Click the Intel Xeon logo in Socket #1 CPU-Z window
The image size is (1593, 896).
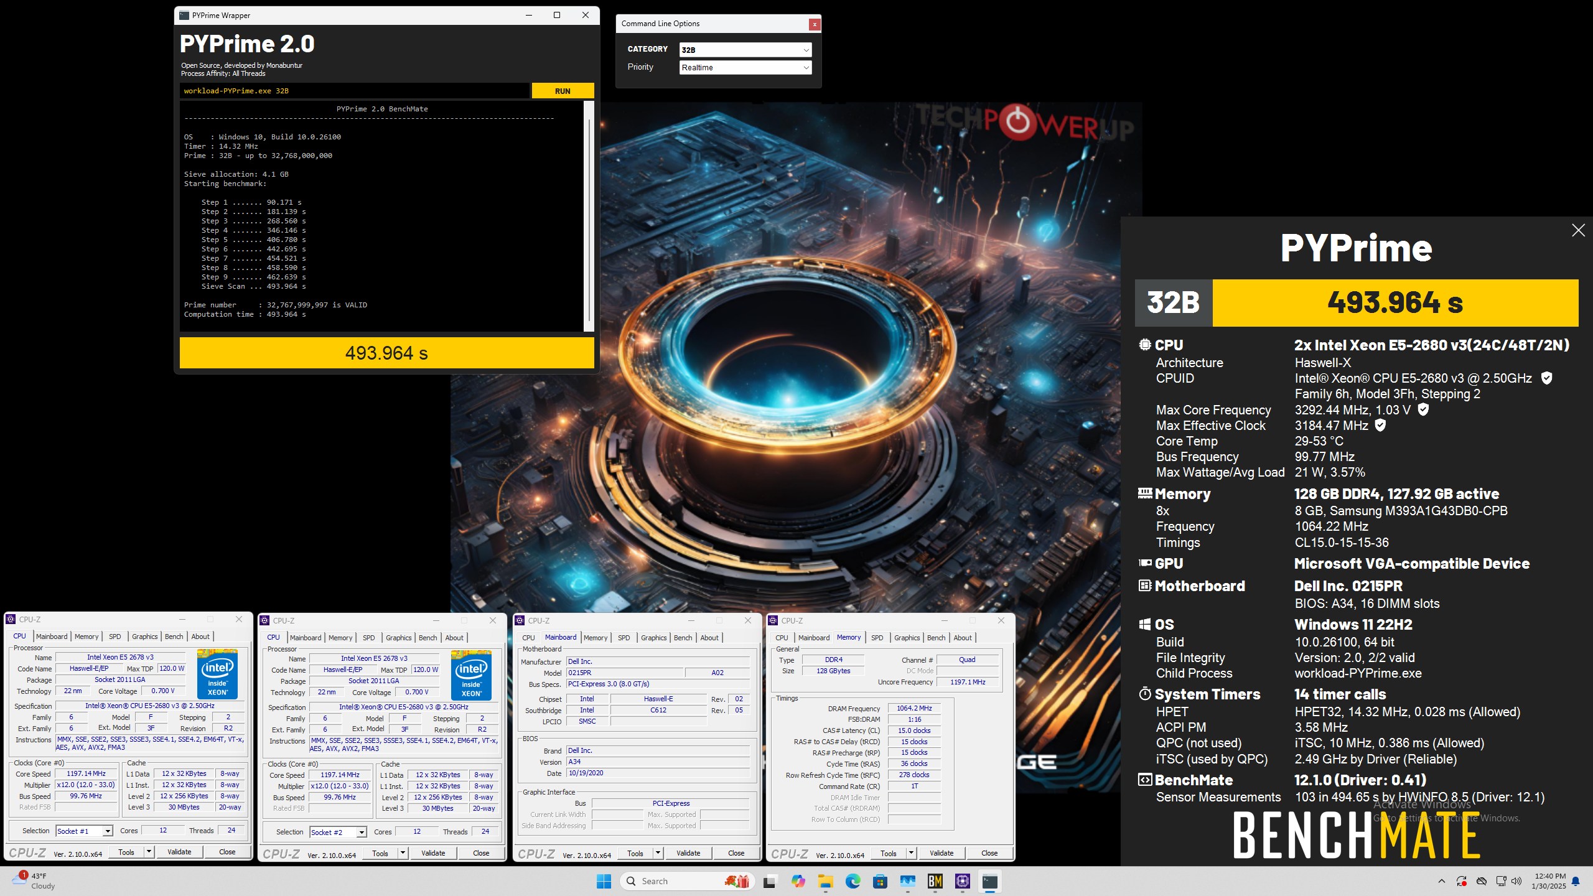(x=217, y=674)
